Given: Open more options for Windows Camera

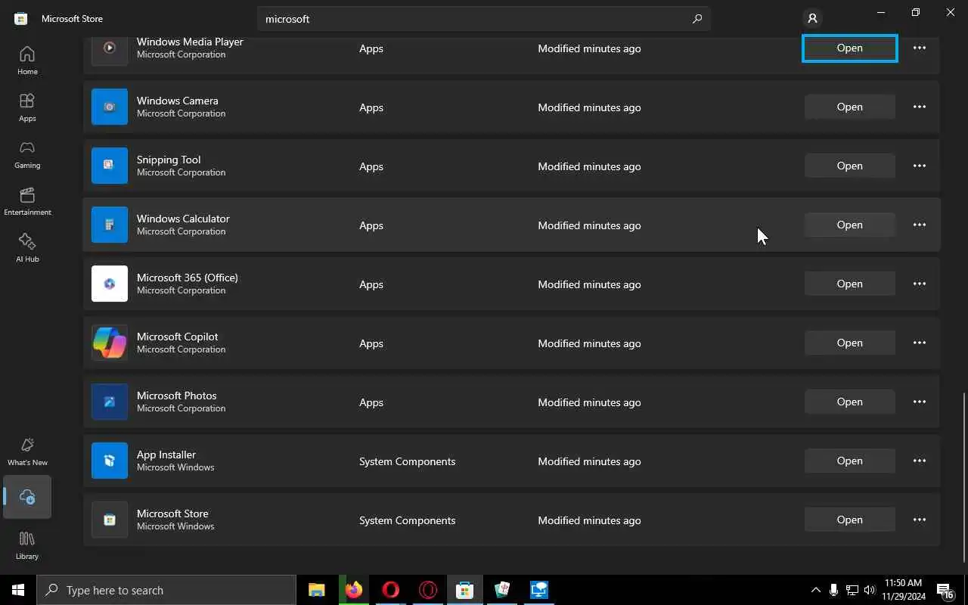Looking at the screenshot, I should pyautogui.click(x=920, y=107).
